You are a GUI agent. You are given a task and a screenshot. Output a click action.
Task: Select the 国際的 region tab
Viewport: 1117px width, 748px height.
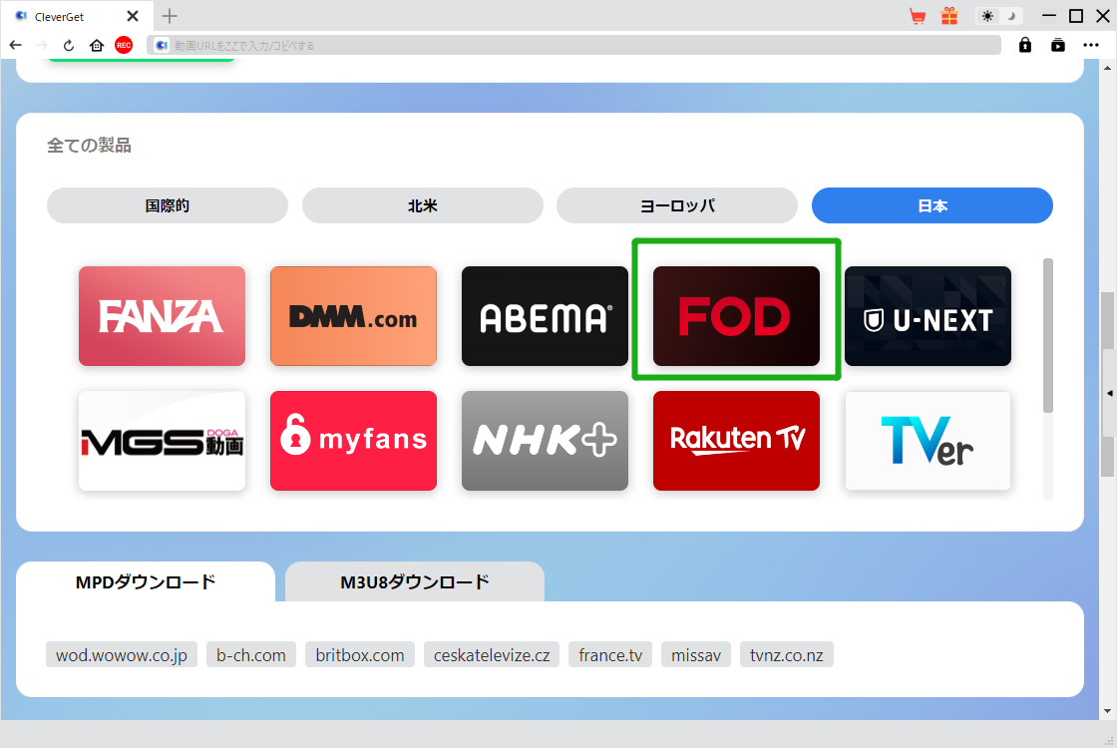[x=168, y=205]
